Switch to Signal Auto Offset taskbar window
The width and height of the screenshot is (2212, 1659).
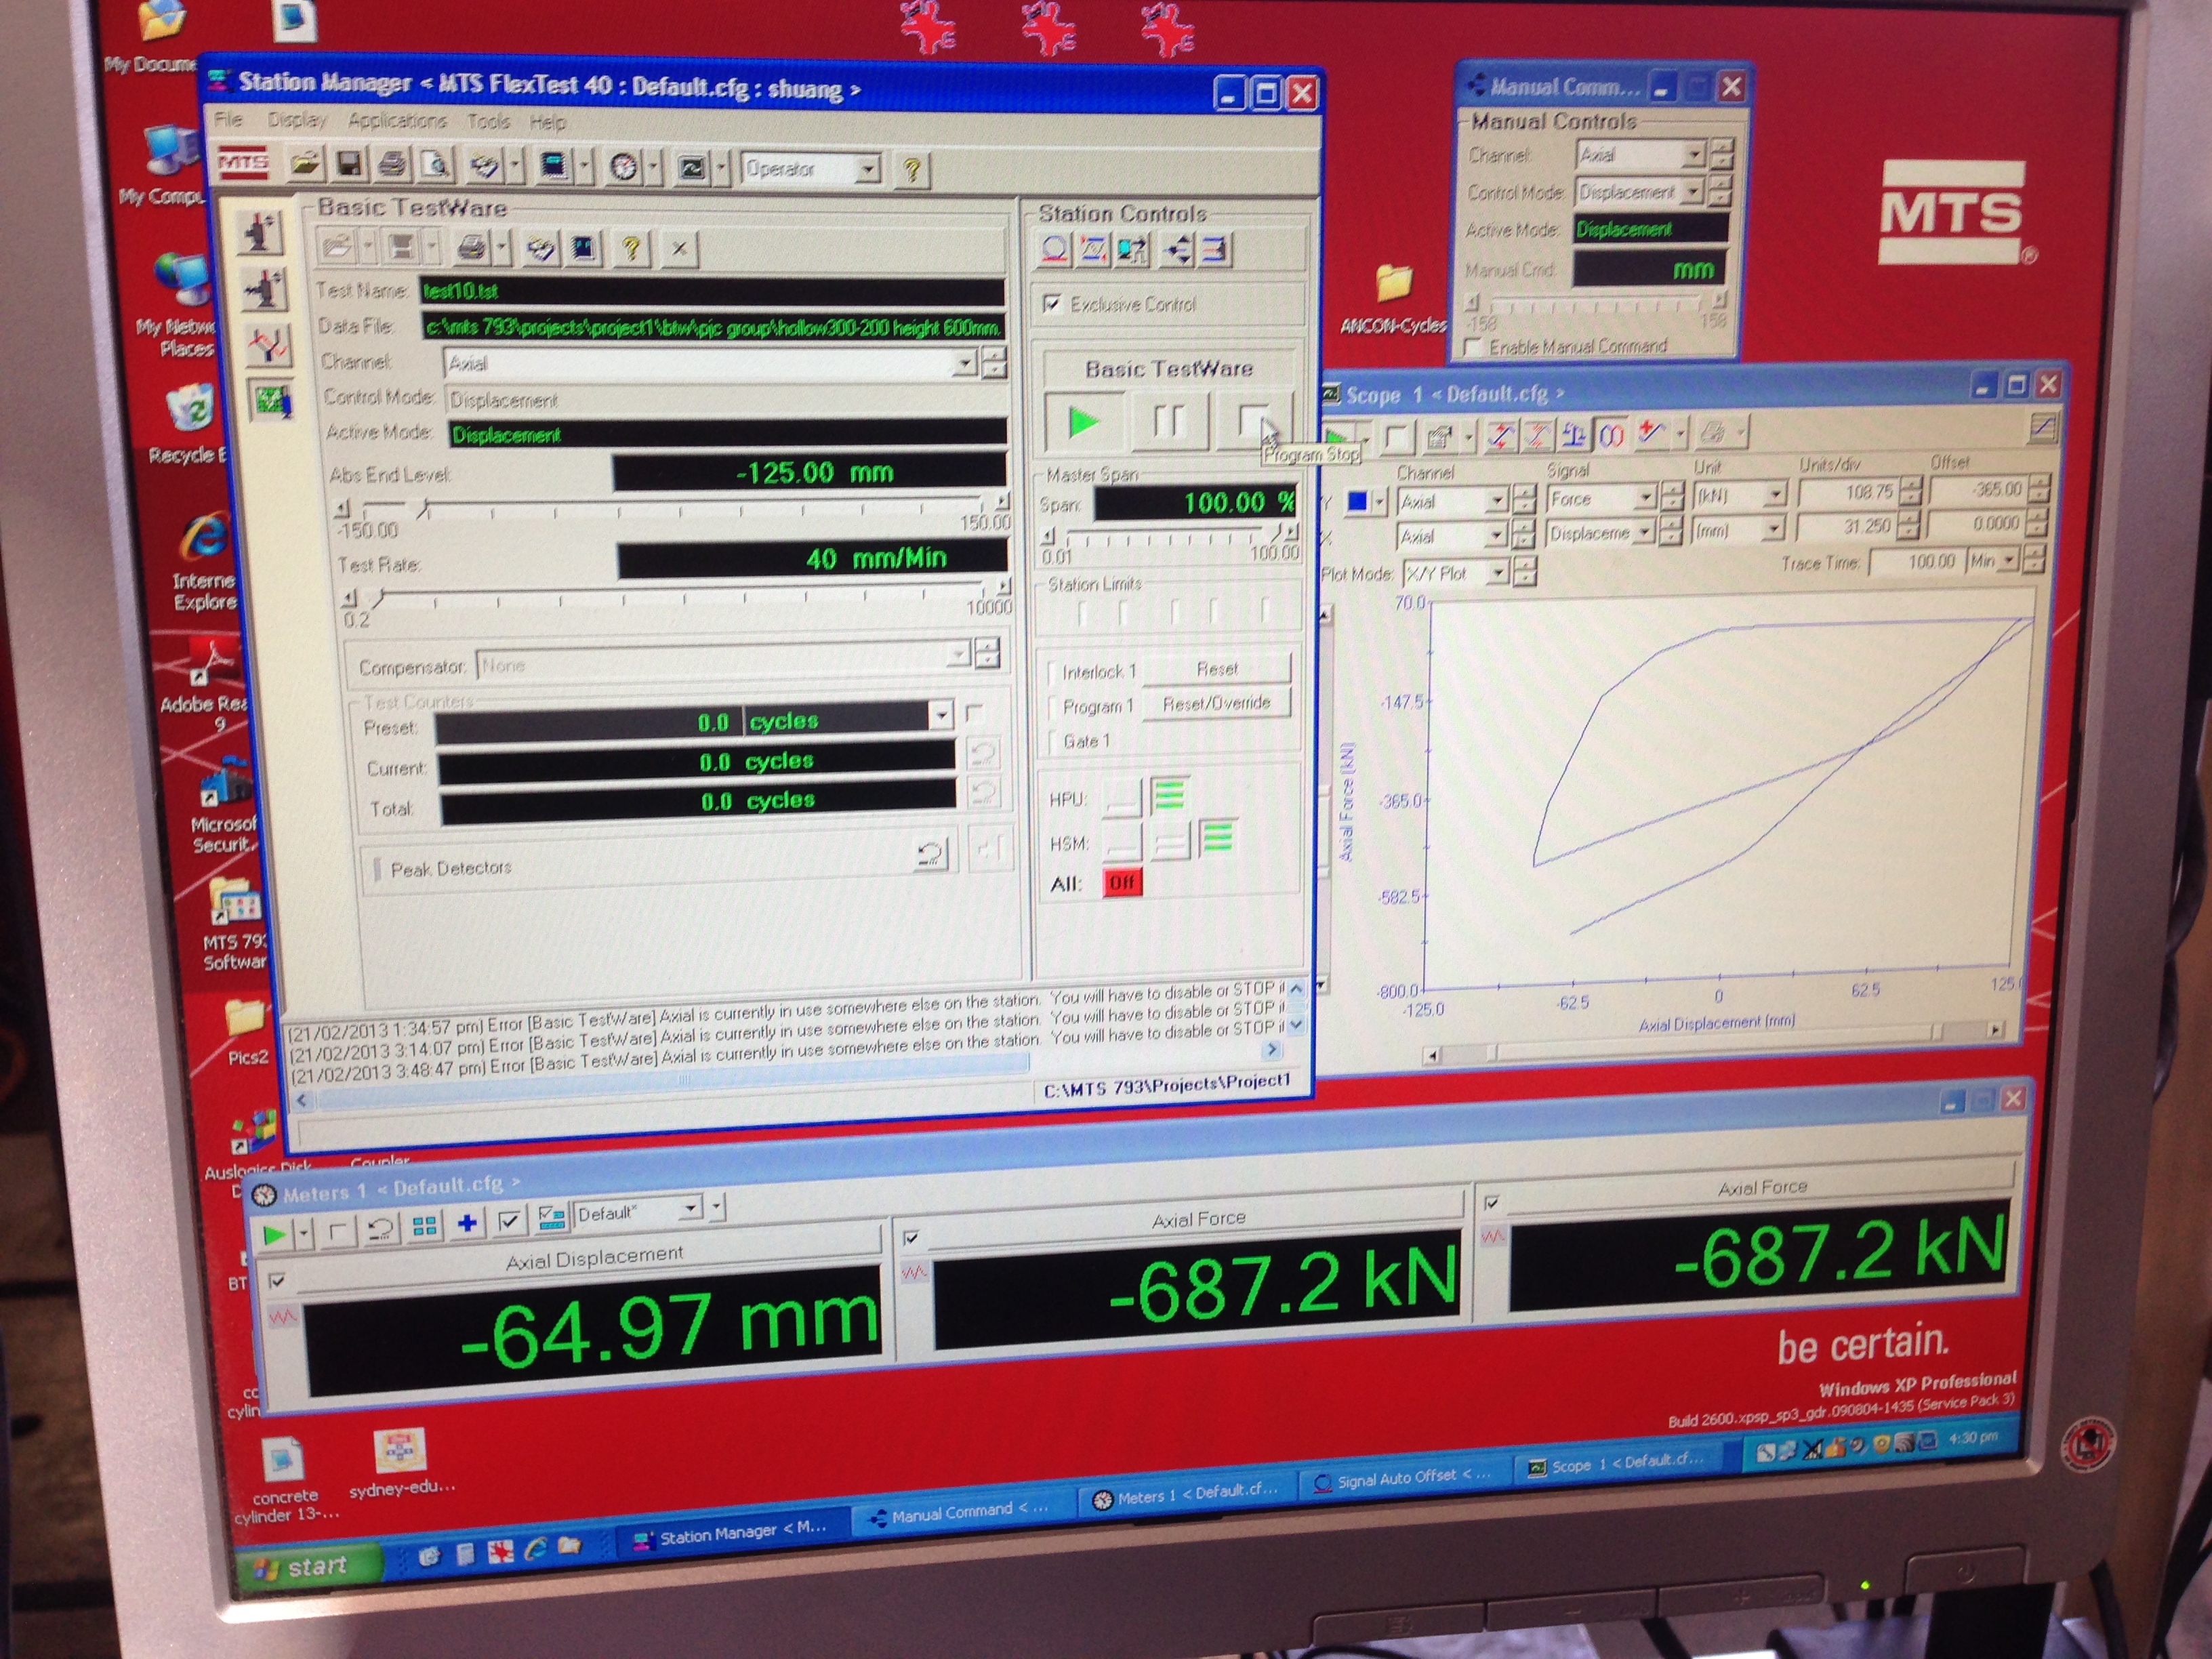click(x=1402, y=1478)
